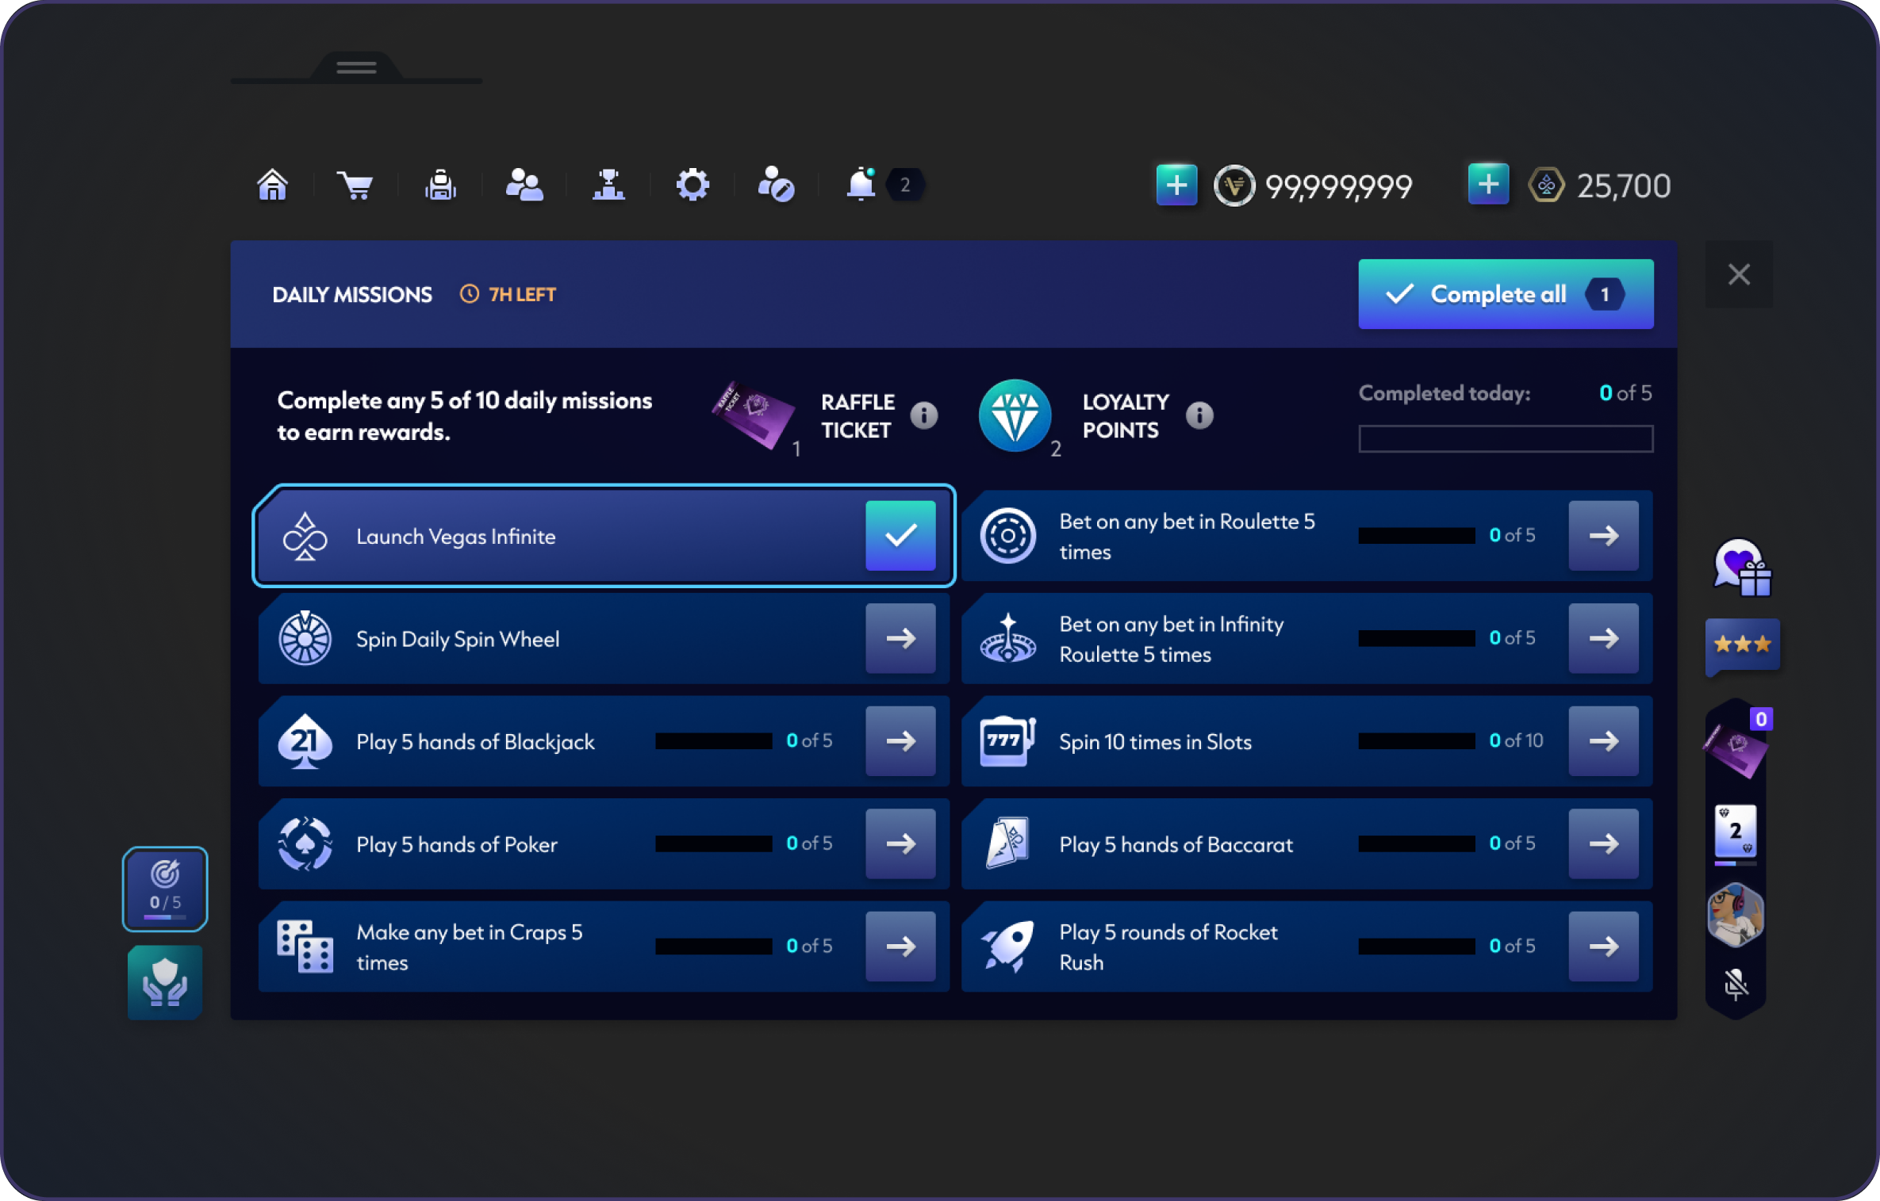
Task: Open the friends icon
Action: coord(524,186)
